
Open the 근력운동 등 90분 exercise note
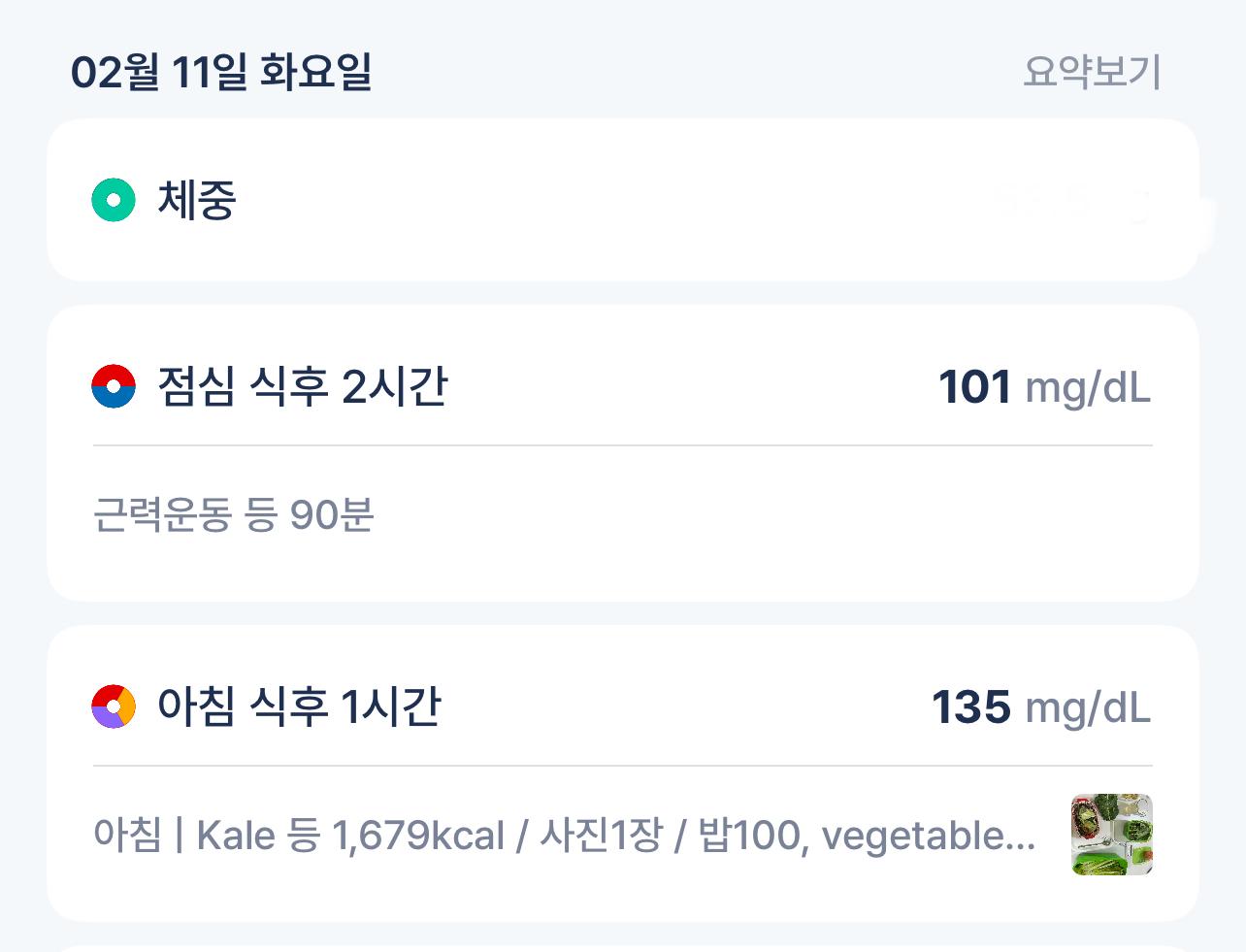tap(234, 514)
